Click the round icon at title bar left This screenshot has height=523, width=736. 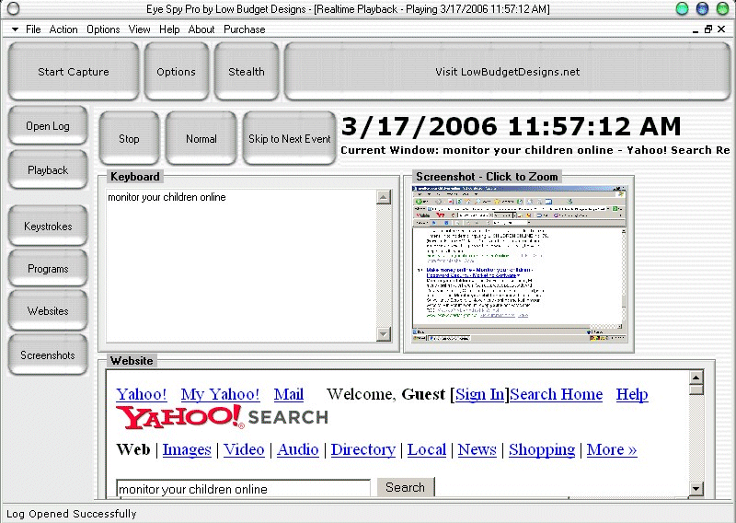(x=14, y=8)
